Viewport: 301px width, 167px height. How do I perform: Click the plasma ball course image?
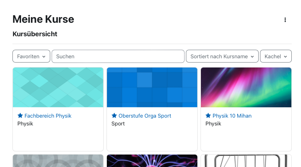point(152,161)
